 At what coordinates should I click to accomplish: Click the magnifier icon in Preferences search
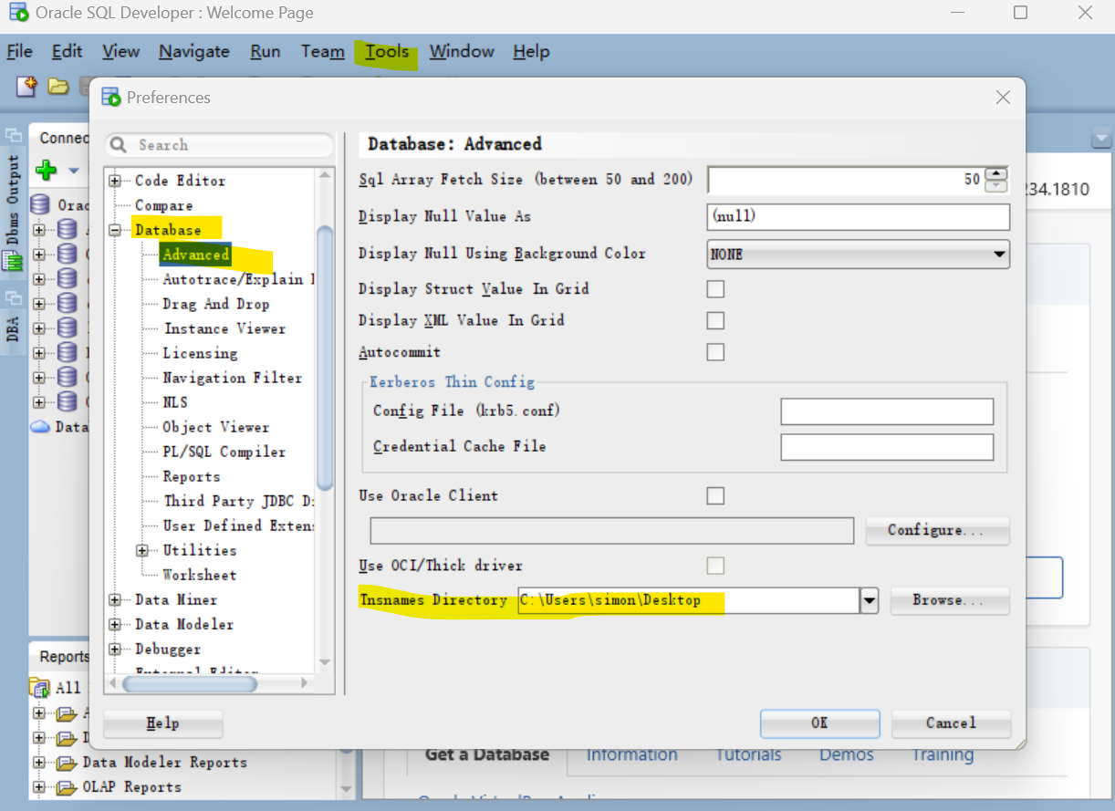click(x=119, y=145)
